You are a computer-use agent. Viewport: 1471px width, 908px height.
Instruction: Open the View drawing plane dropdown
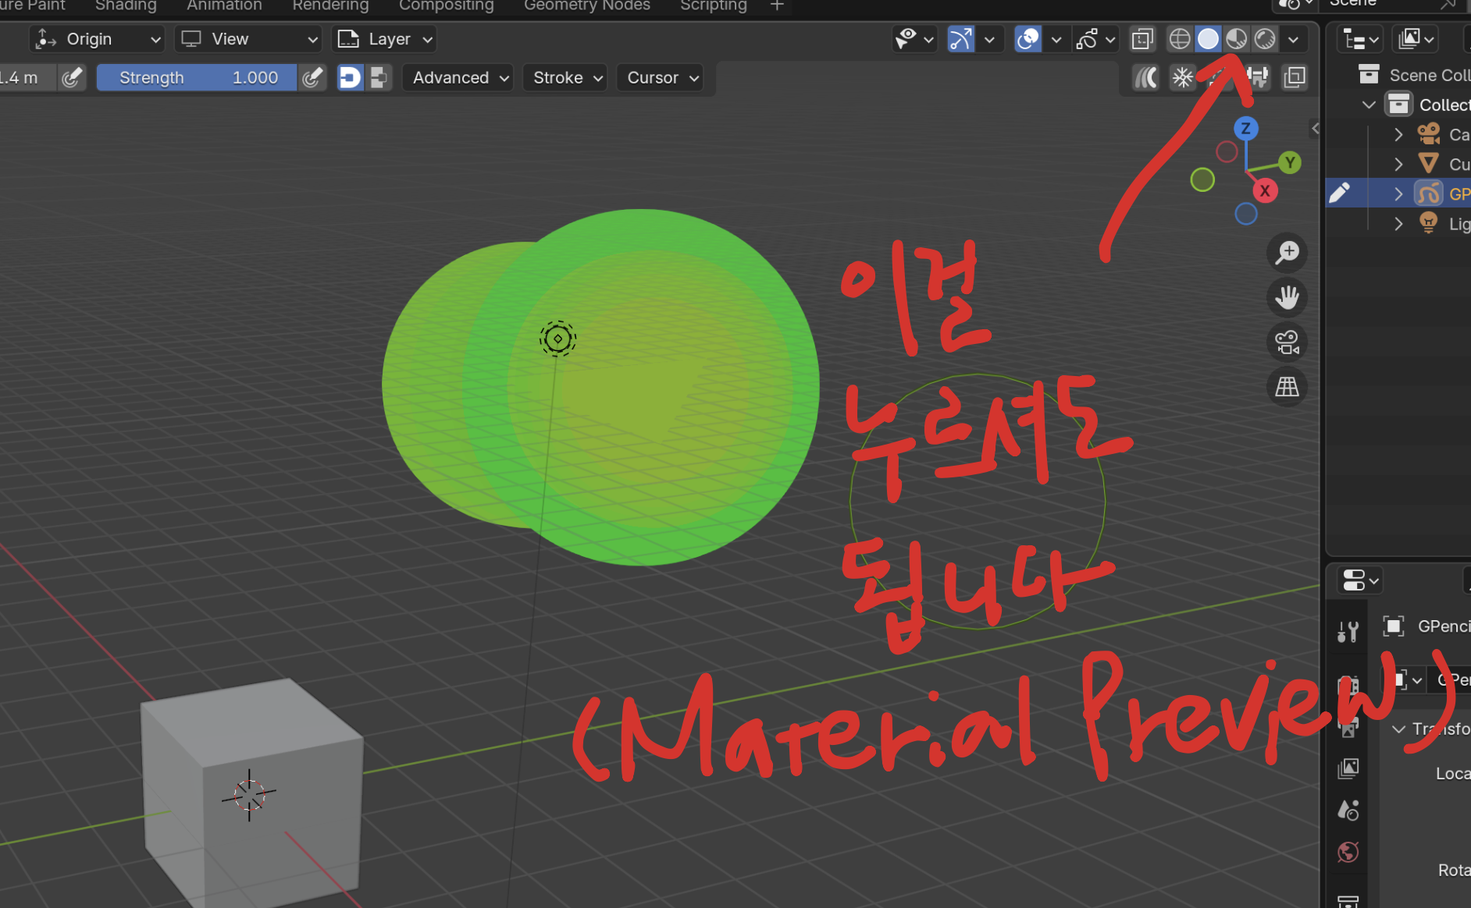pyautogui.click(x=248, y=39)
